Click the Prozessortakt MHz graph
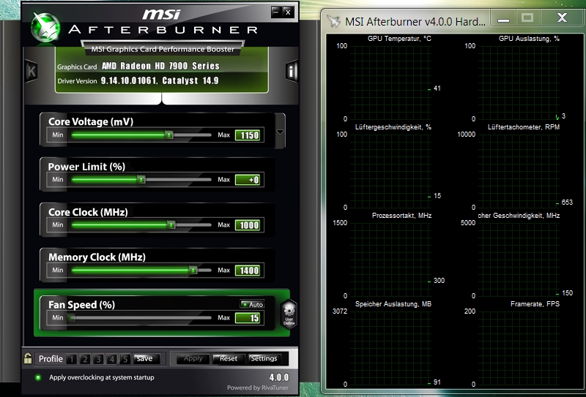The image size is (586, 397). tap(390, 259)
